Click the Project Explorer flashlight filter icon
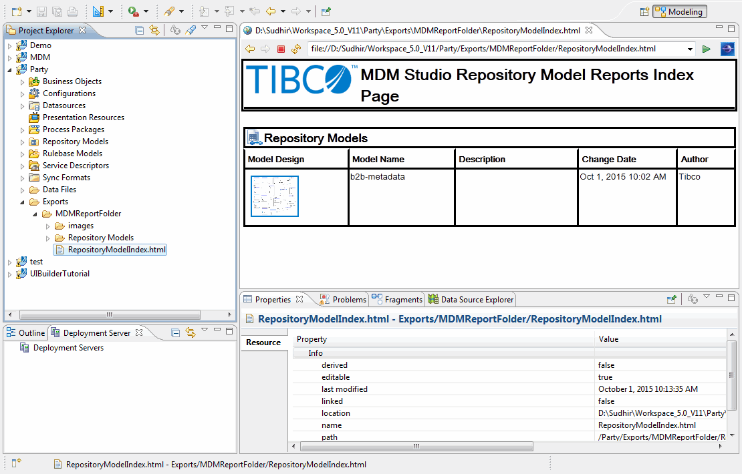The width and height of the screenshot is (742, 474). tap(191, 30)
